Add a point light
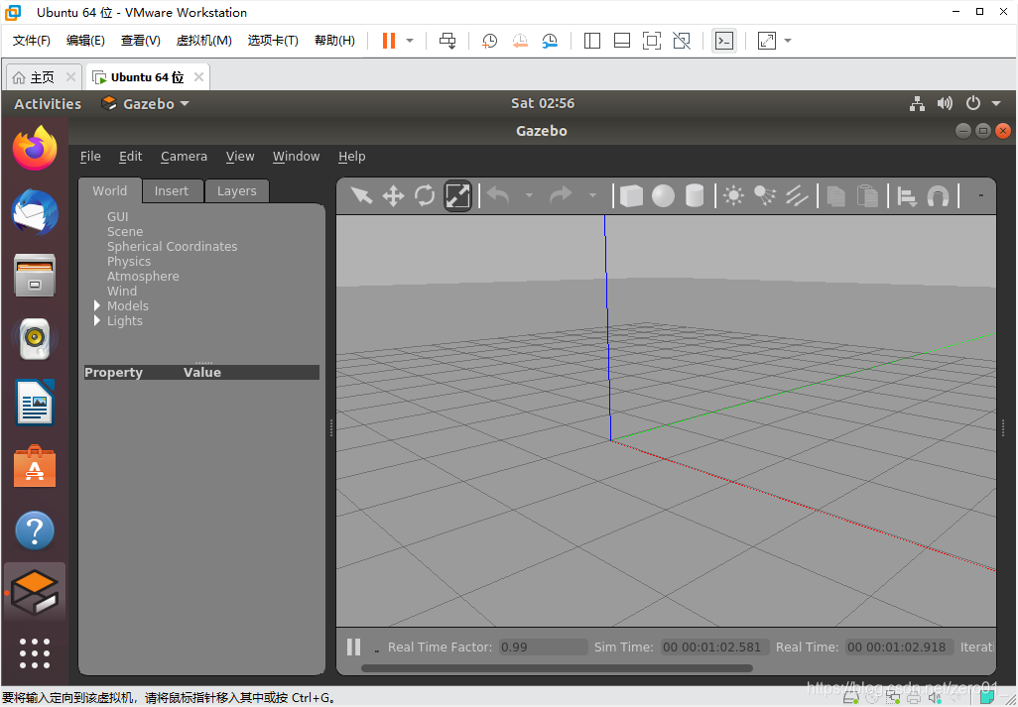The image size is (1018, 707). point(733,195)
